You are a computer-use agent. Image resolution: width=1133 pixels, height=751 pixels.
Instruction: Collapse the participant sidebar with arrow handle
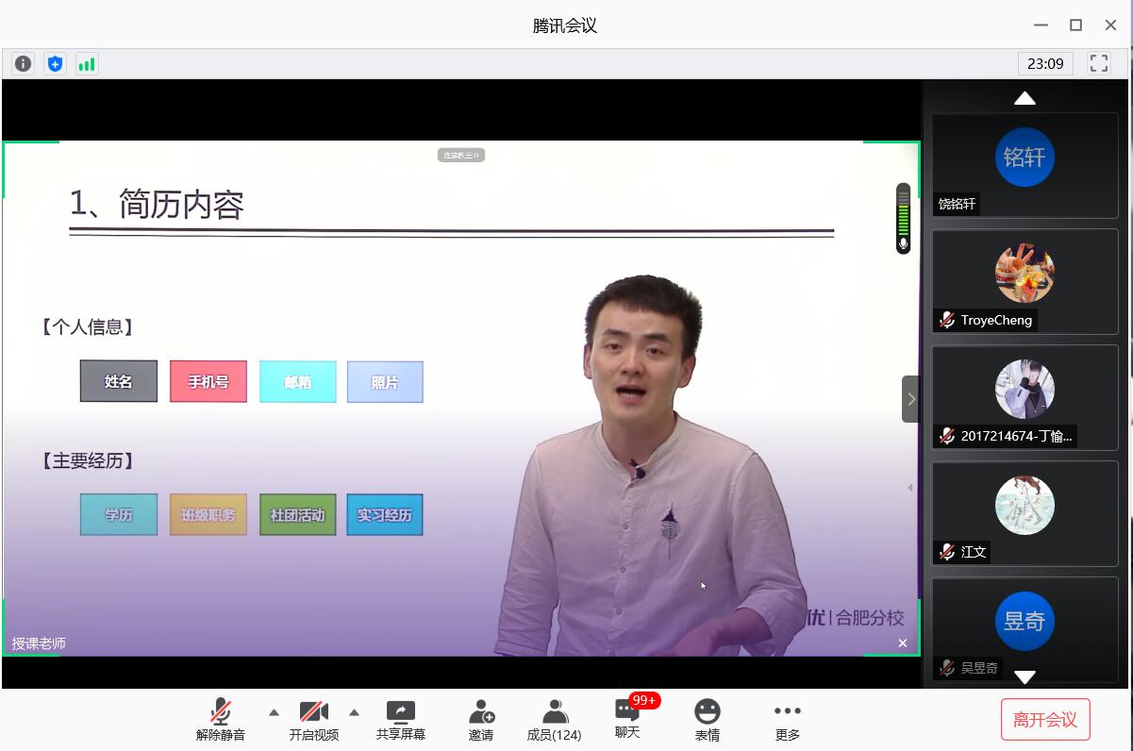coord(910,399)
